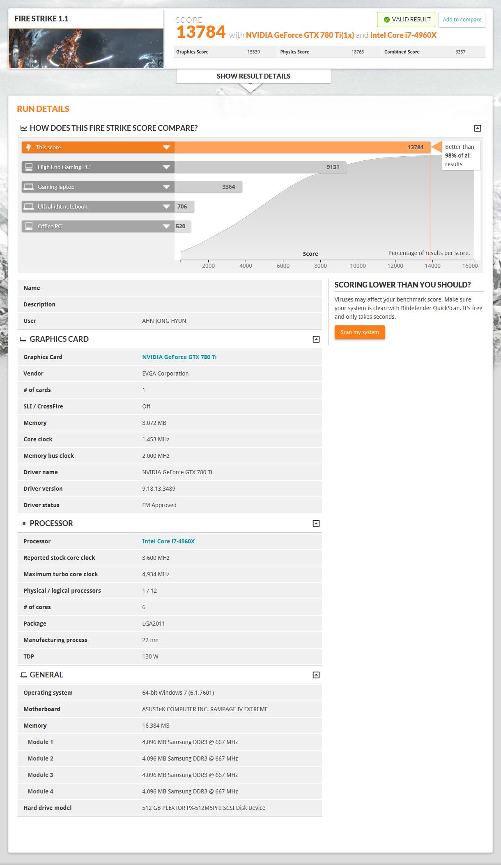Click the monitor icon beside Office PC

[29, 226]
